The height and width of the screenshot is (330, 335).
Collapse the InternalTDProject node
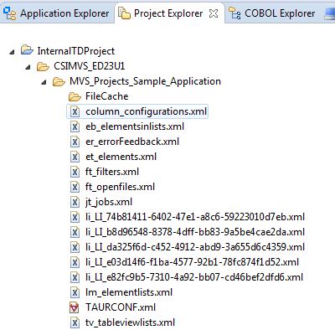tap(12, 52)
